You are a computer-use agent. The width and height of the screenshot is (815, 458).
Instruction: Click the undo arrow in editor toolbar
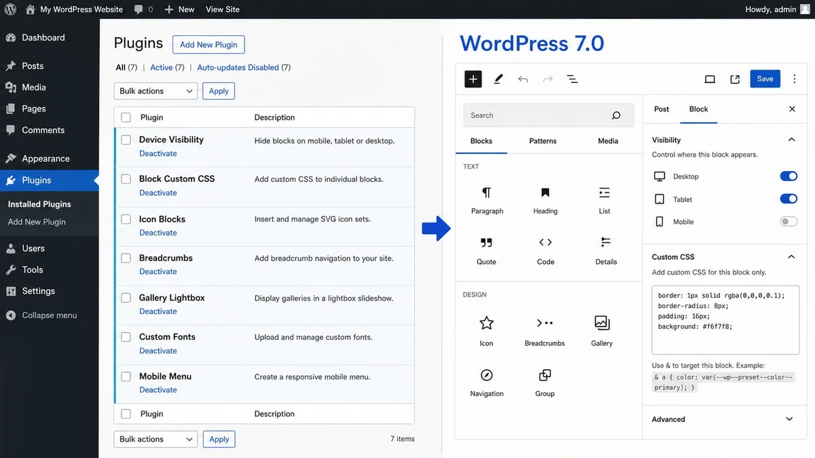pos(523,79)
